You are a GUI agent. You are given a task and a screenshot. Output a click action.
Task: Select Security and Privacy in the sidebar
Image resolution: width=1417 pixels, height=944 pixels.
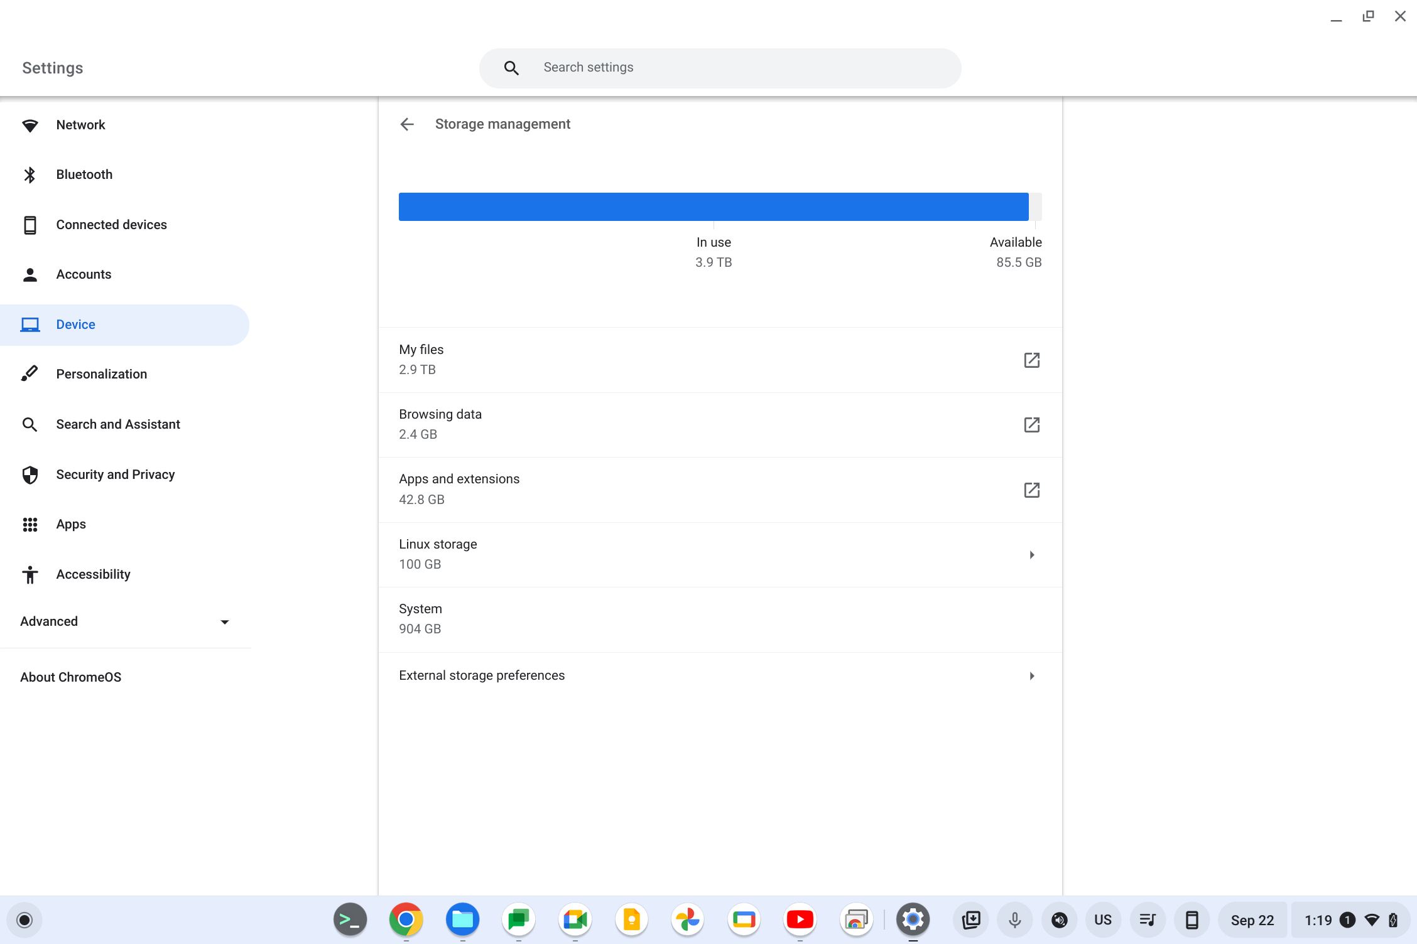pos(115,475)
